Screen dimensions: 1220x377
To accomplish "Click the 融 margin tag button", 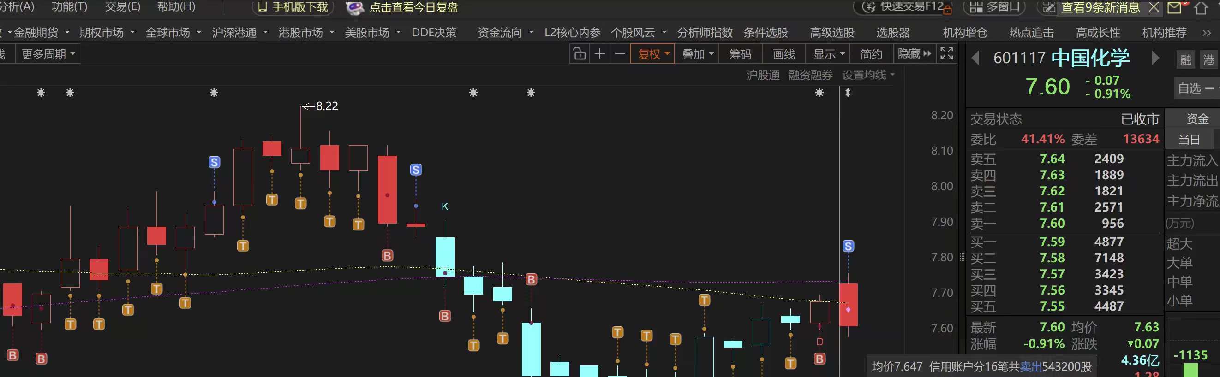I will [x=1186, y=59].
